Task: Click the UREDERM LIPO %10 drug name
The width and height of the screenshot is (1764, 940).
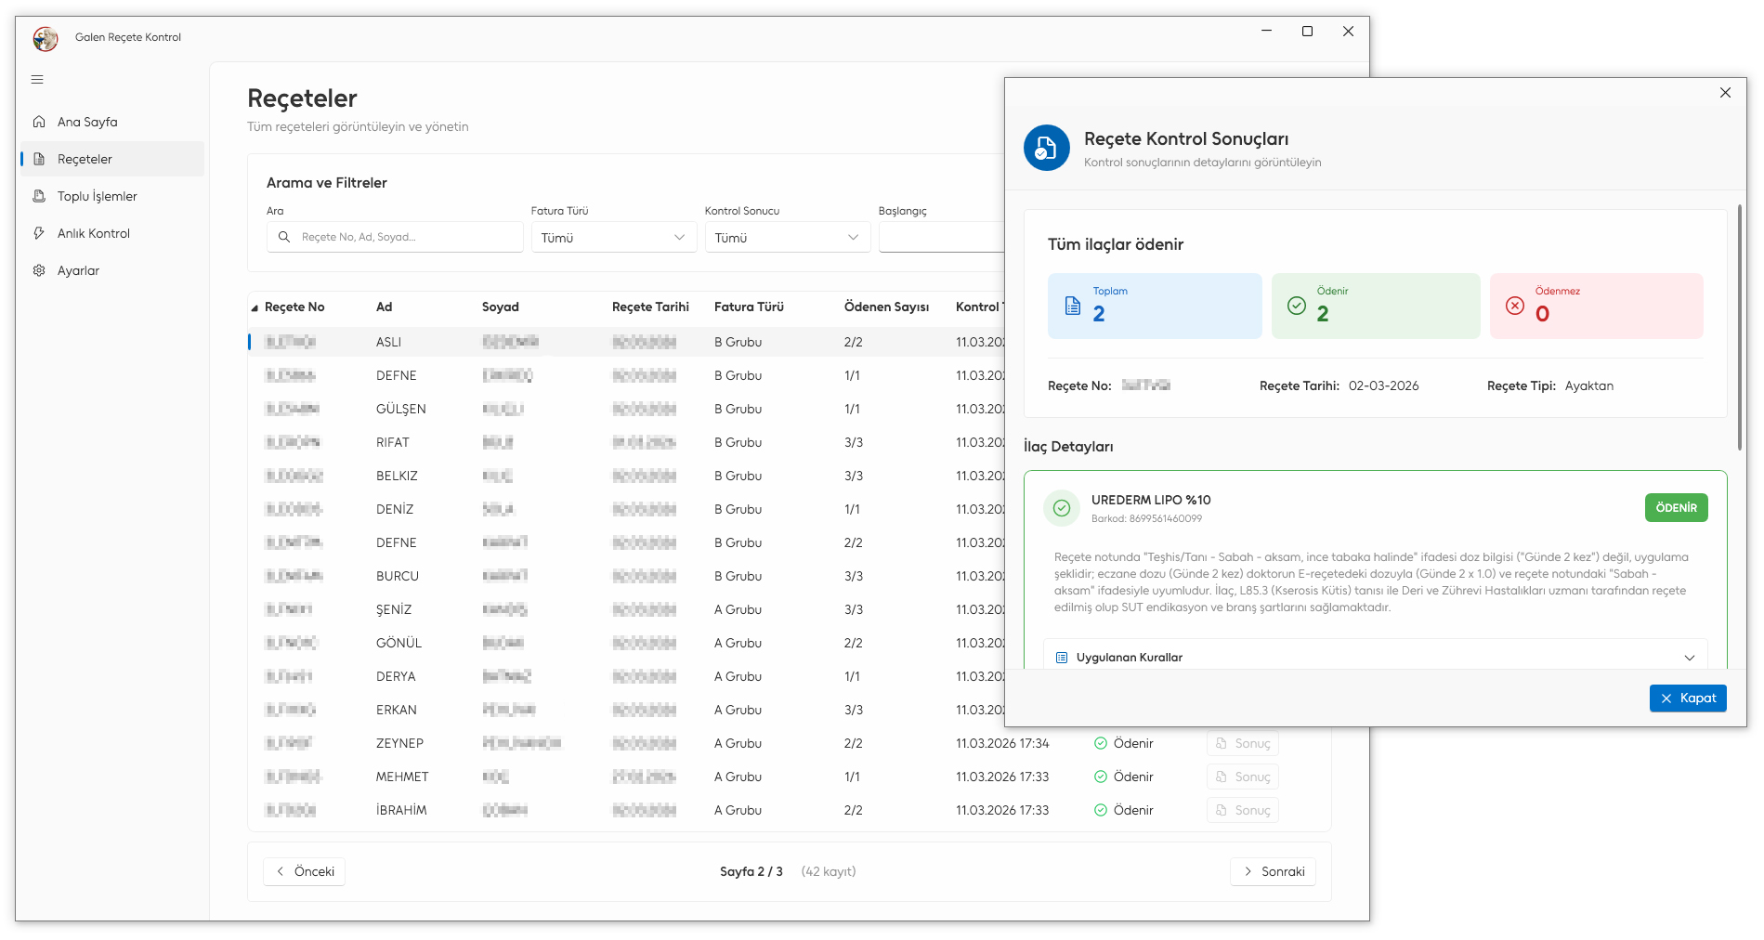Action: tap(1151, 500)
